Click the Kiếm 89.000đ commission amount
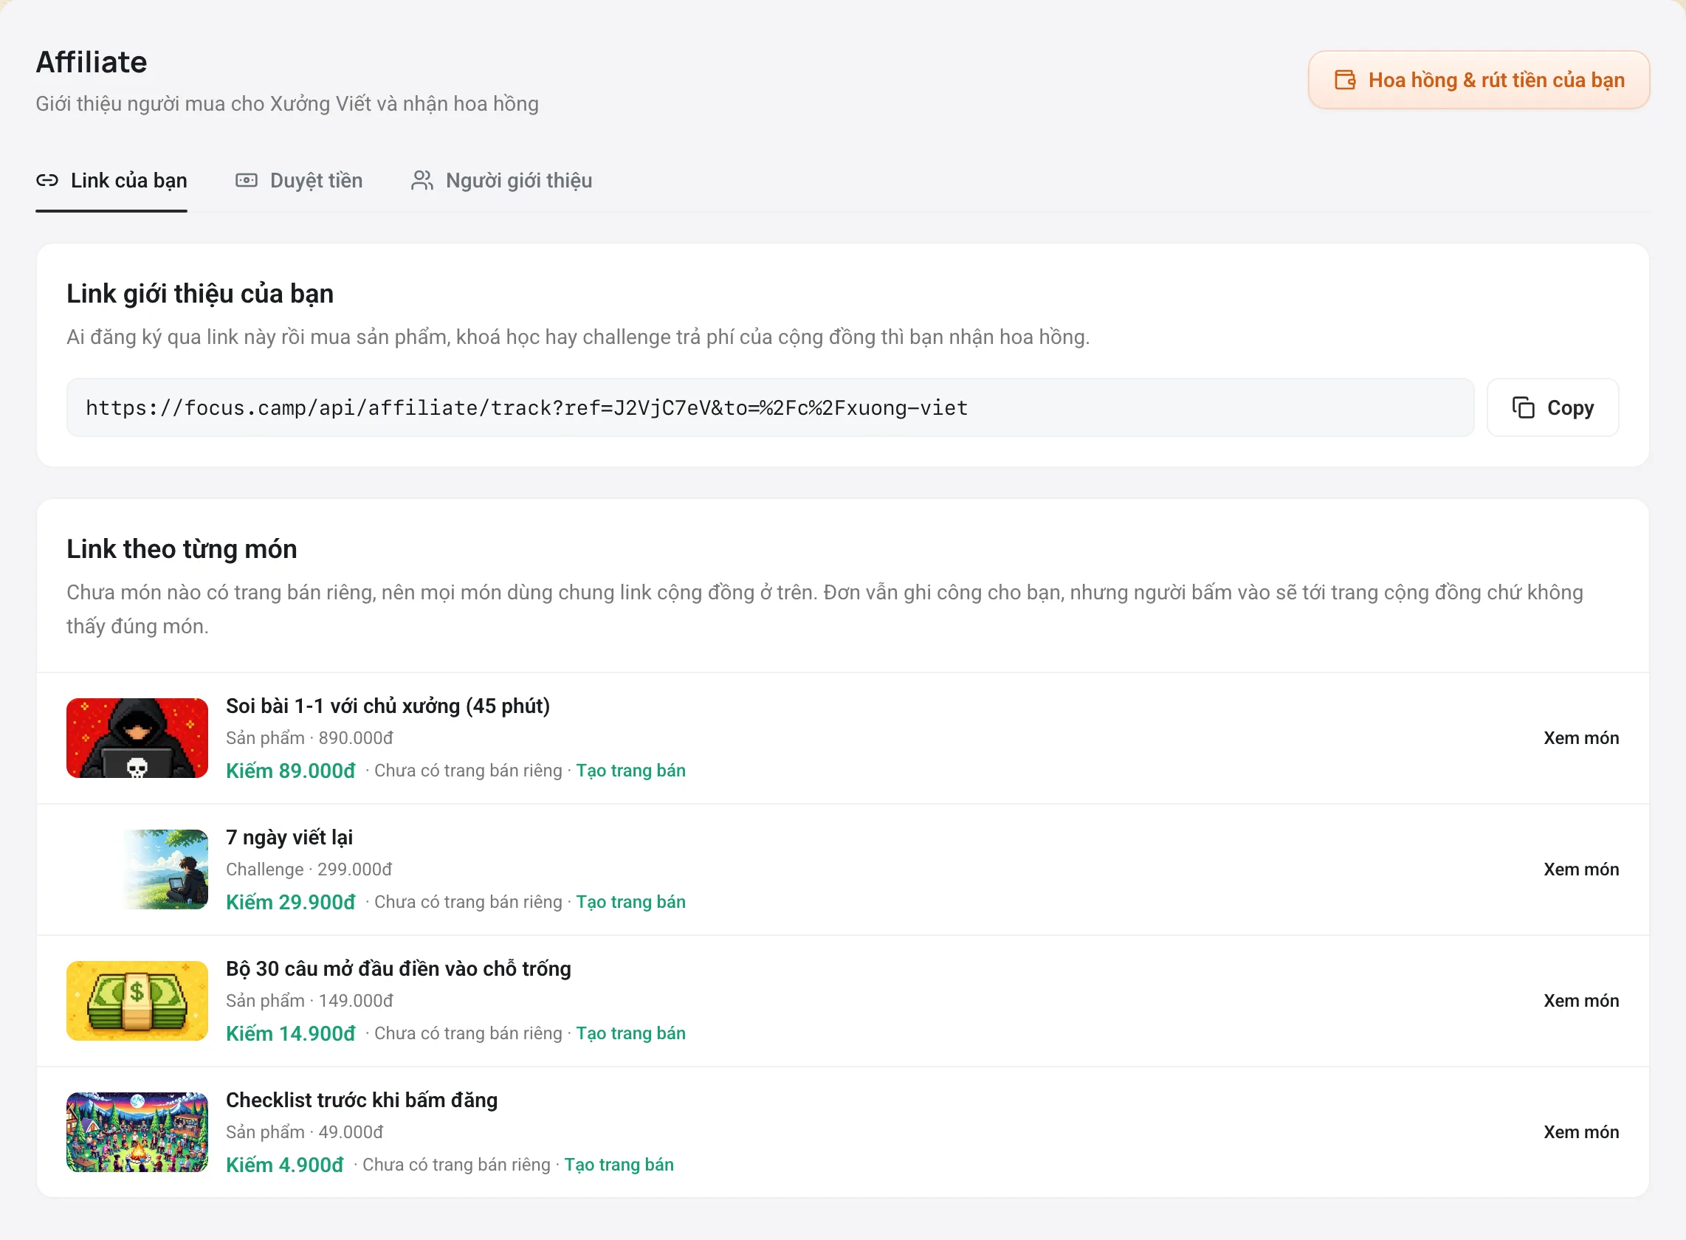Viewport: 1686px width, 1240px height. tap(291, 771)
